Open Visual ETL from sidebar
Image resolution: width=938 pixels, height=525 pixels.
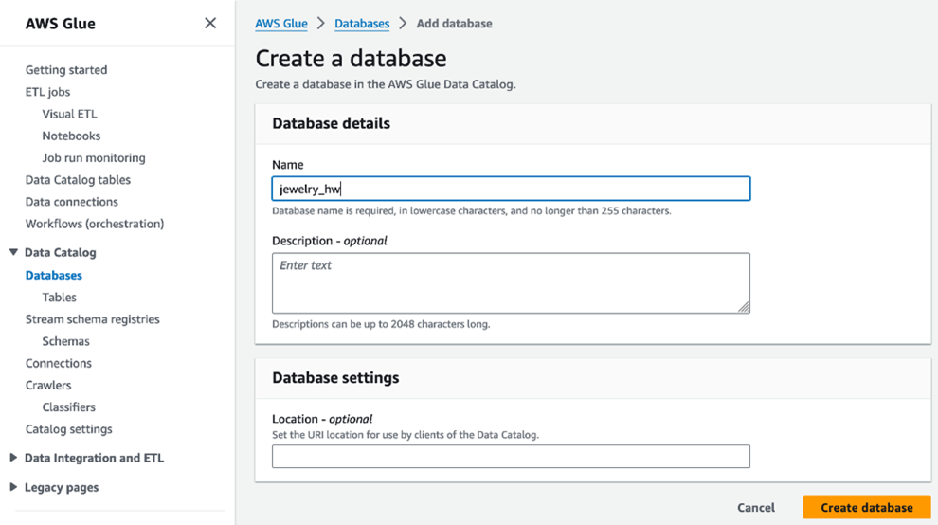pos(69,114)
